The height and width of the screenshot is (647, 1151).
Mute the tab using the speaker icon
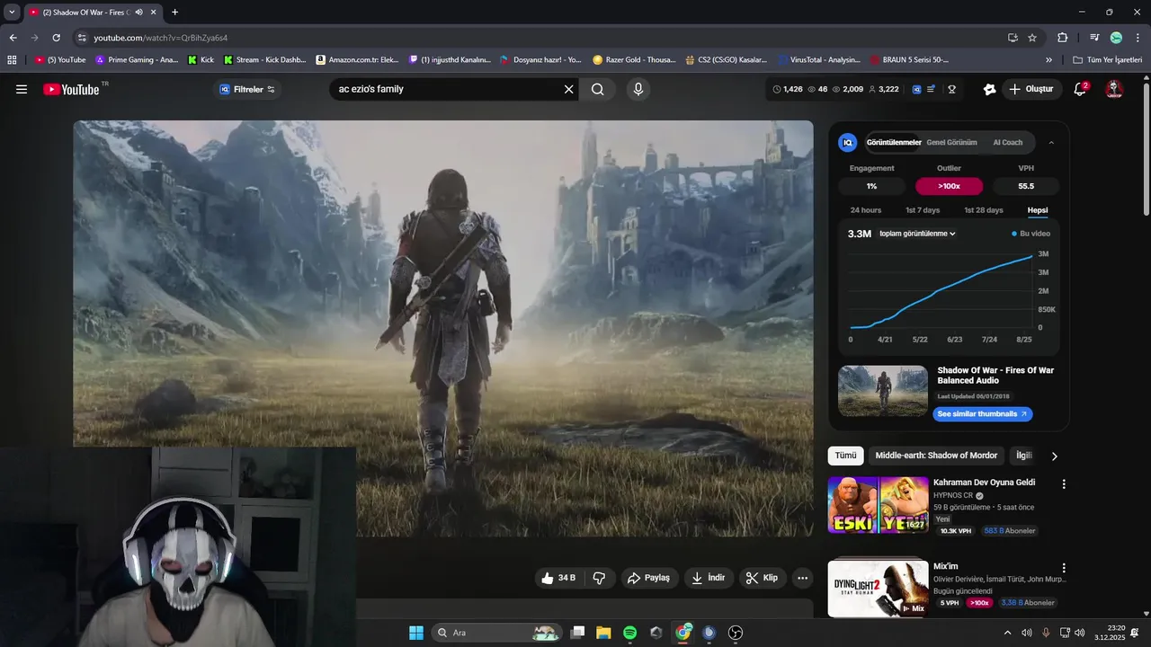tap(138, 13)
